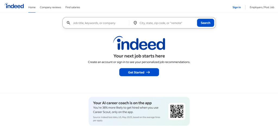
Task: Open Company reviews page
Action: 50,7
